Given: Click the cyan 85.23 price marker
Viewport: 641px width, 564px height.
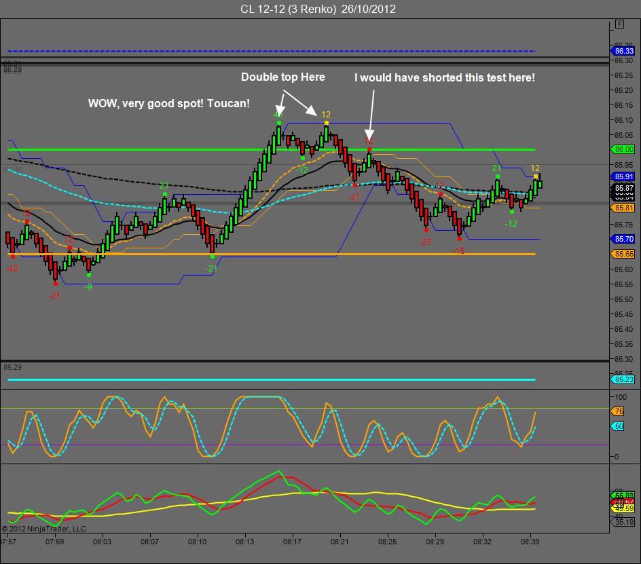Looking at the screenshot, I should point(623,379).
